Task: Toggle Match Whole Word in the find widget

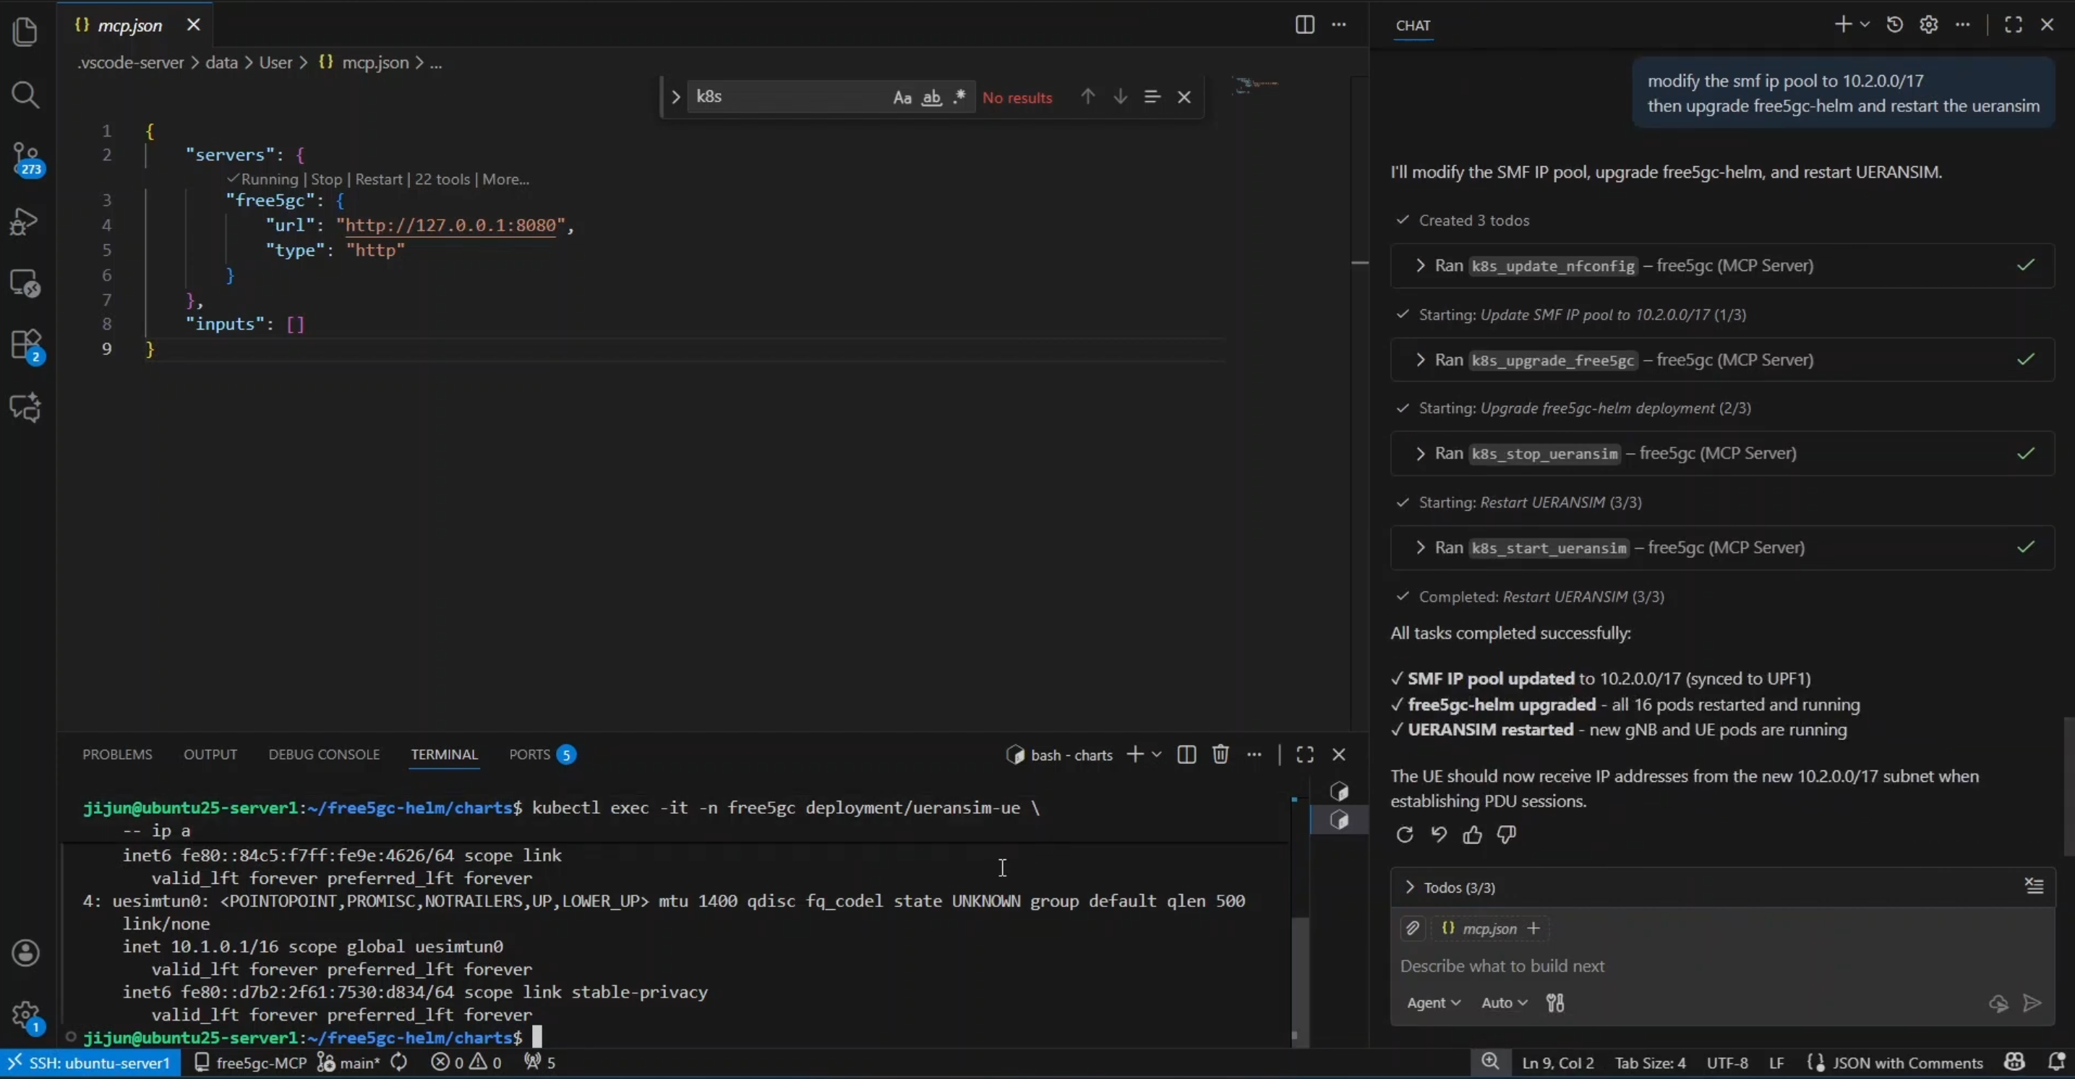Action: [x=931, y=97]
